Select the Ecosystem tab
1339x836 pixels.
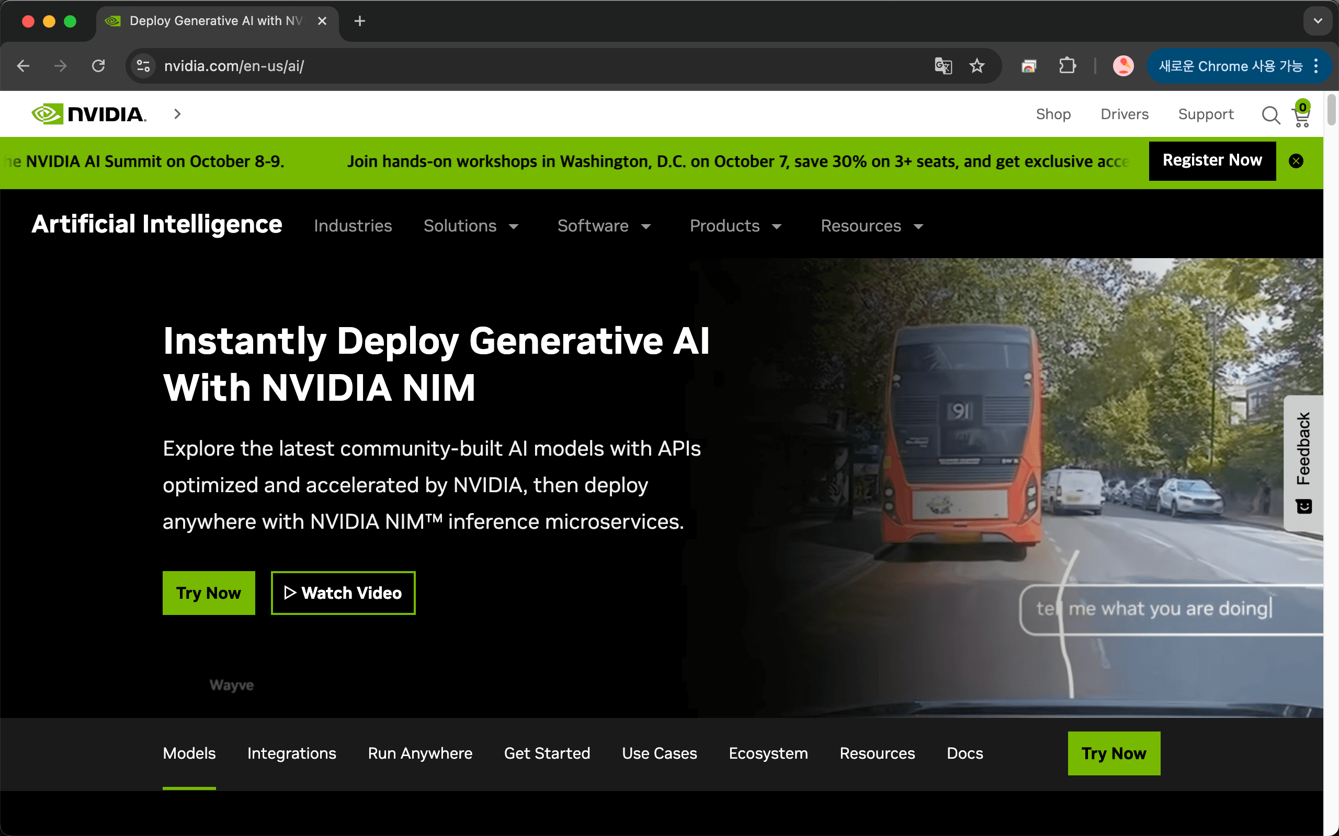click(x=768, y=753)
